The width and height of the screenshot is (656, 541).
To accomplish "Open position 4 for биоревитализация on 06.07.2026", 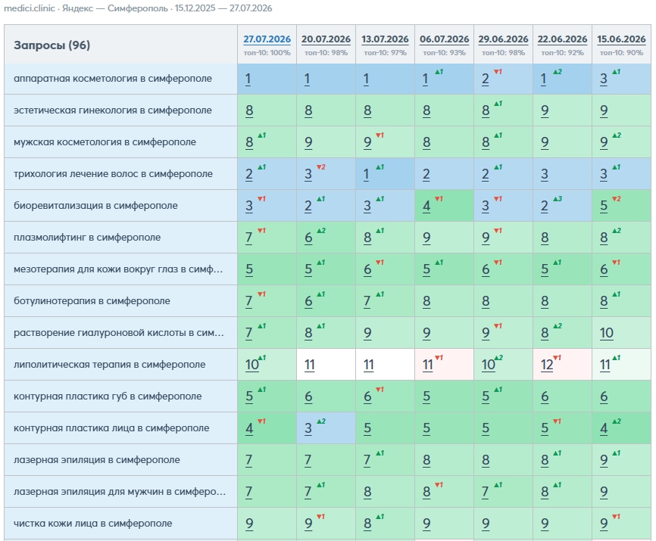I will coord(426,206).
